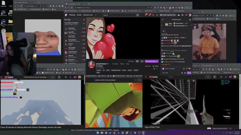This screenshot has height=135, width=241.
Task: Open the Clips tab of adeptthebest
Action: coord(128,64)
